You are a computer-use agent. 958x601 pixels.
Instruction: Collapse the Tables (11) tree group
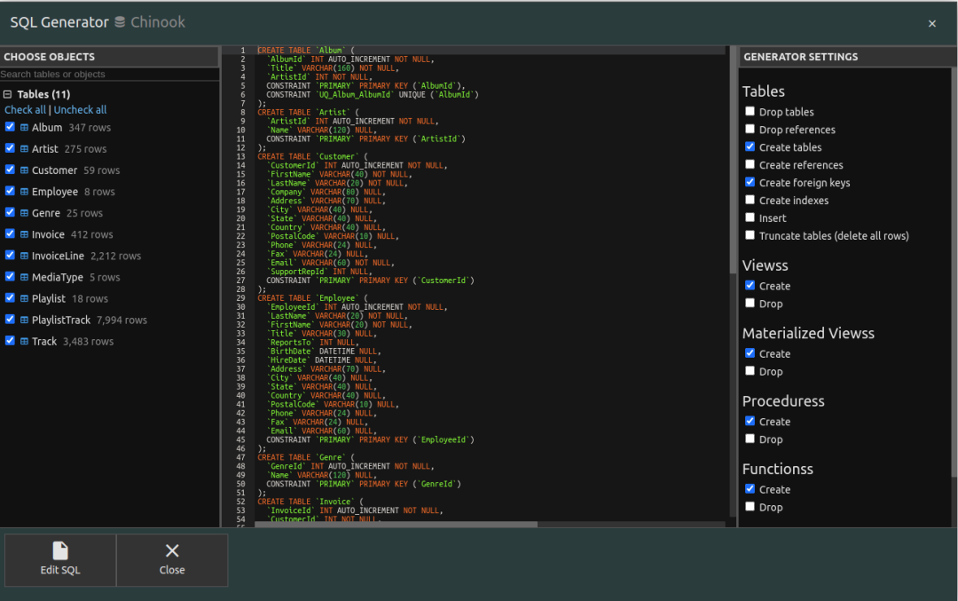click(x=8, y=94)
